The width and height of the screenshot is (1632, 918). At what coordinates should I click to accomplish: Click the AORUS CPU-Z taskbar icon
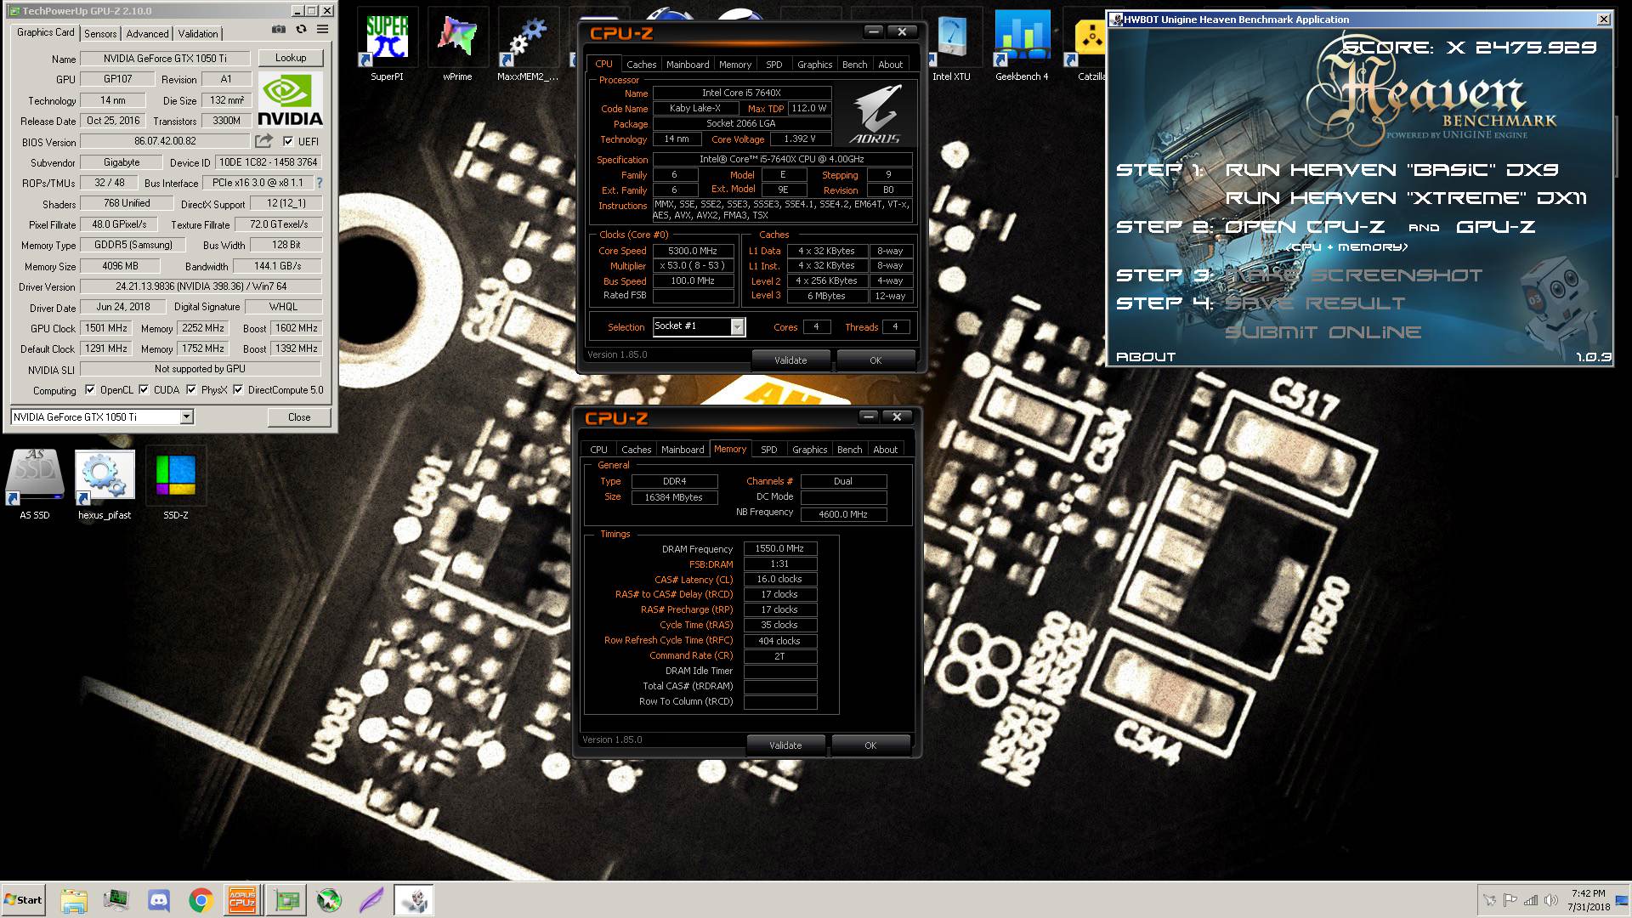tap(243, 900)
